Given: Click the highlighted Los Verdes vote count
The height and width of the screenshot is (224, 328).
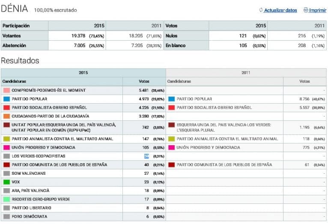Looking at the screenshot, I should pos(146,156).
